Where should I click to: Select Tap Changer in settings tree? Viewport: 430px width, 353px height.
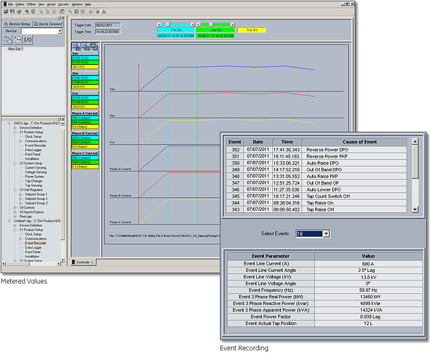34,181
